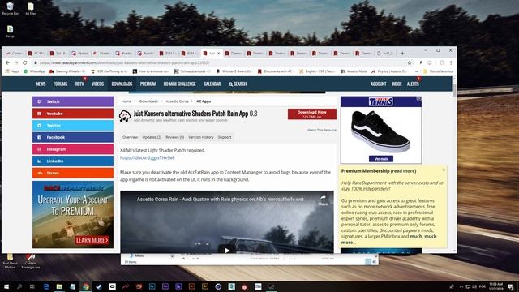The width and height of the screenshot is (519, 292).
Task: Open the Twitter social button
Action: 73,125
